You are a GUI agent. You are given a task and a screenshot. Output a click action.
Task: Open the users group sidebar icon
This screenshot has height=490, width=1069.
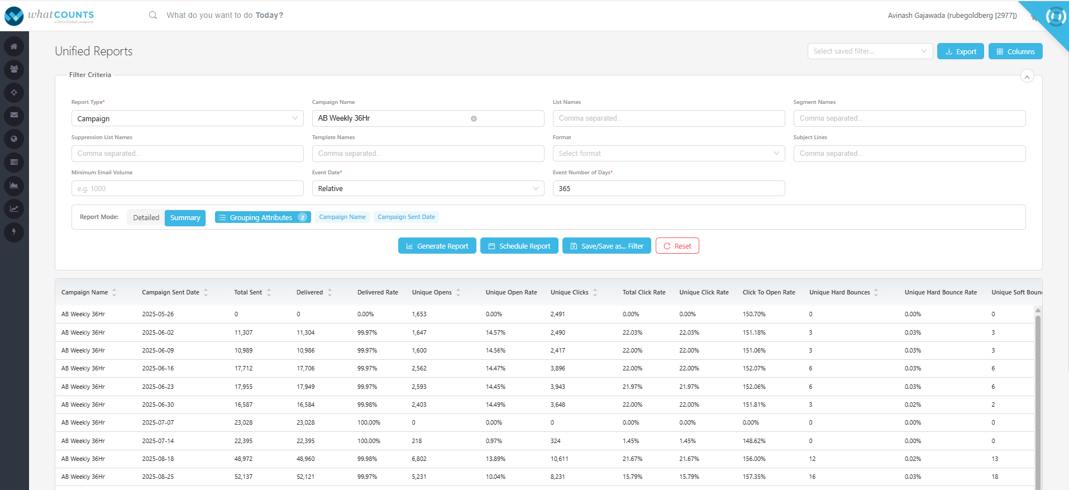14,69
